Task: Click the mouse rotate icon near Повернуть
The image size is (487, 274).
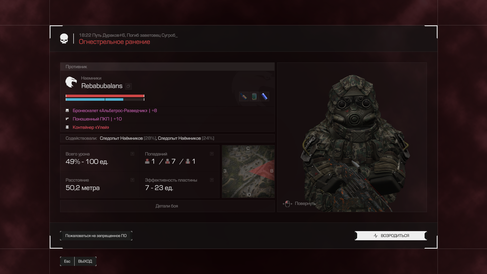Action: pyautogui.click(x=287, y=204)
